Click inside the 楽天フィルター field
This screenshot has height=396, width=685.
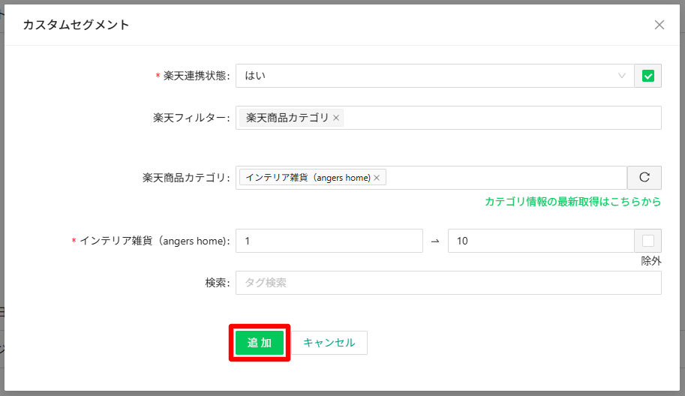coord(448,118)
